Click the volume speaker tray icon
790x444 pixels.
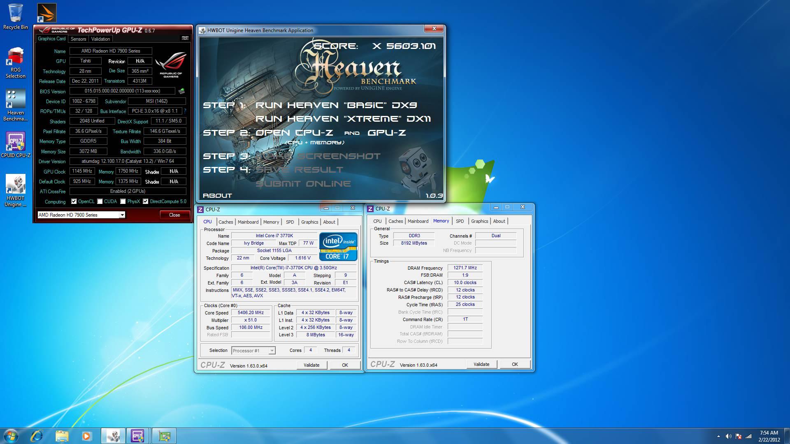coord(729,436)
